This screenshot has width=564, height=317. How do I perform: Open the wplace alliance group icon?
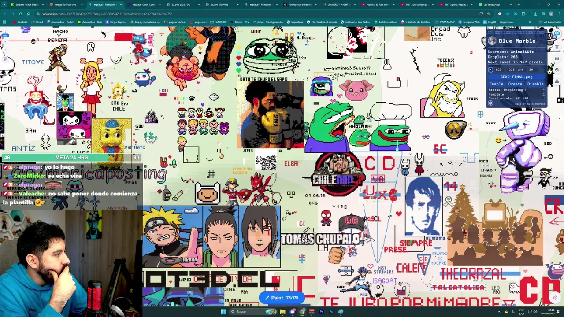pyautogui.click(x=557, y=58)
